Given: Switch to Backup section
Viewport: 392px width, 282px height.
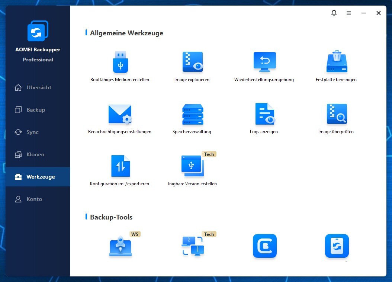Looking at the screenshot, I should [35, 110].
